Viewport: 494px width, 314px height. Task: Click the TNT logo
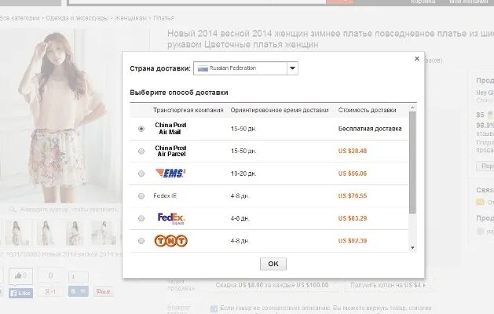point(170,241)
